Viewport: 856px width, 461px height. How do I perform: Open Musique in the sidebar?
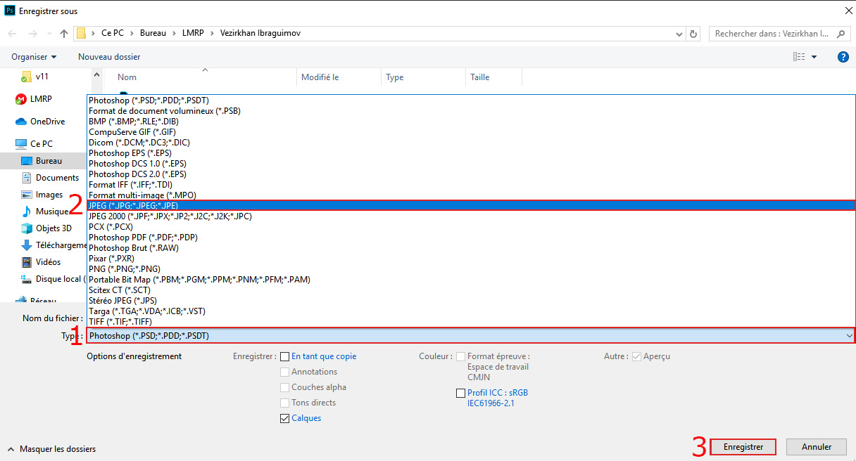pos(52,212)
